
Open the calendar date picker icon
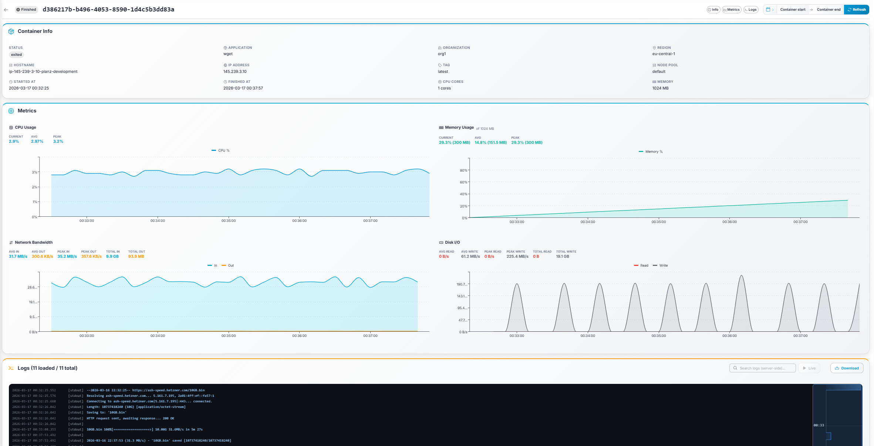coord(769,9)
